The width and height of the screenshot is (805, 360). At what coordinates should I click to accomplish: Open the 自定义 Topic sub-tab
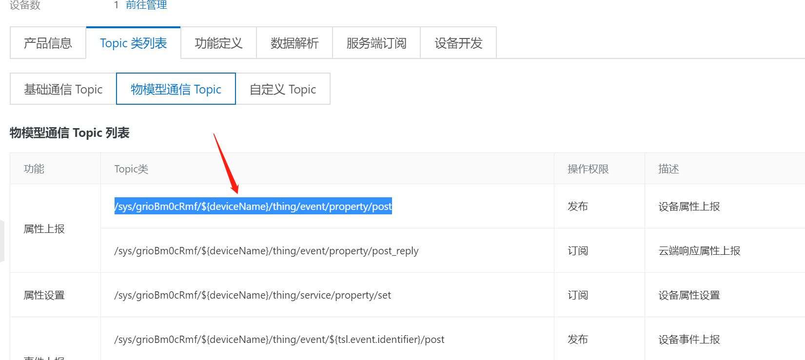pyautogui.click(x=283, y=89)
